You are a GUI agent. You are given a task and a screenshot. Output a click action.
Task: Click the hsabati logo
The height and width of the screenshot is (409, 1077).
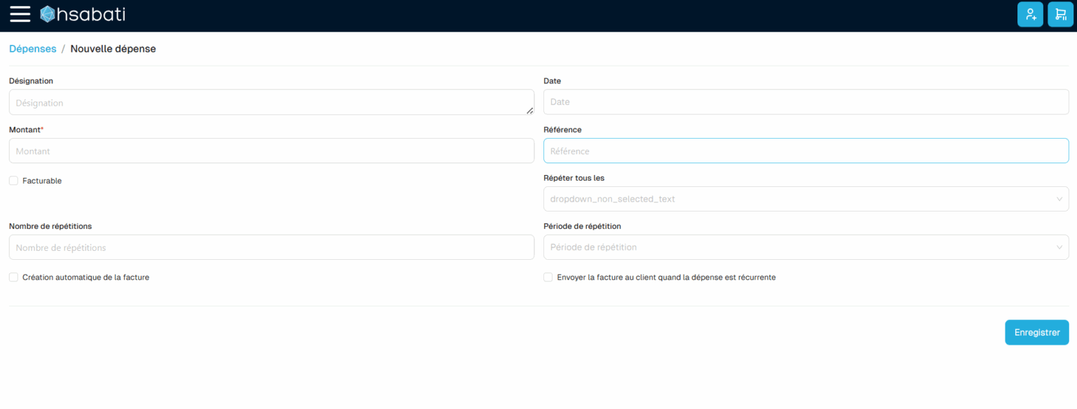pos(83,14)
